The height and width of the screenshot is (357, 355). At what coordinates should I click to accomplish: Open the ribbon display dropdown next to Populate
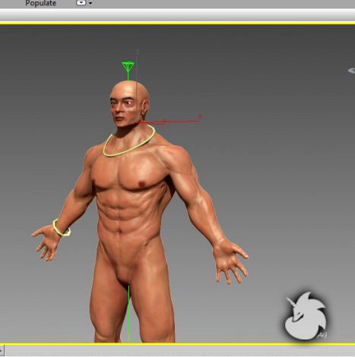84,3
